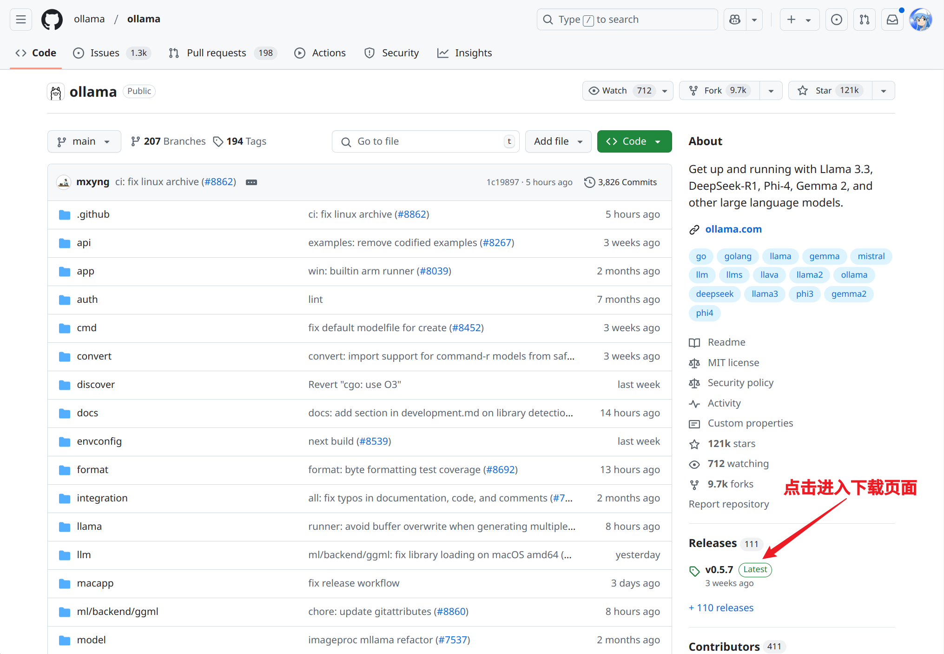Open the Copilot icon in header

[x=735, y=20]
